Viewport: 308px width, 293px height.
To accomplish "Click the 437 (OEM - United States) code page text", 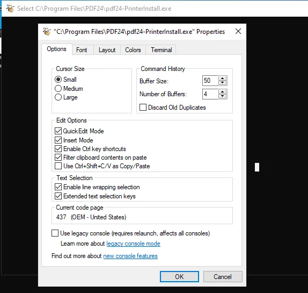I will (91, 217).
